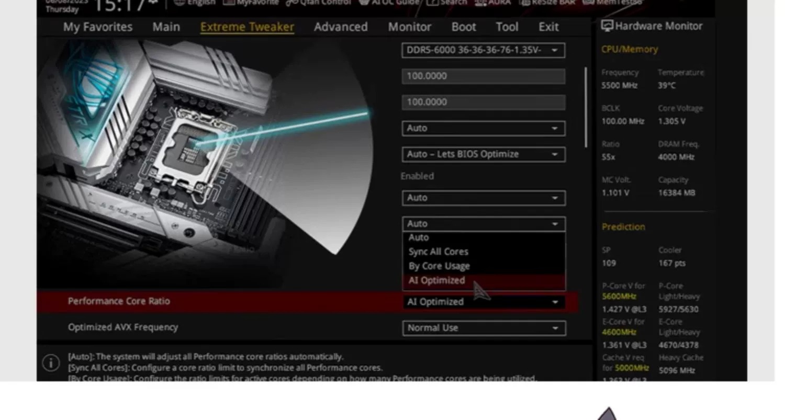The height and width of the screenshot is (420, 785).
Task: Click the 39°C temperature value
Action: click(x=667, y=85)
